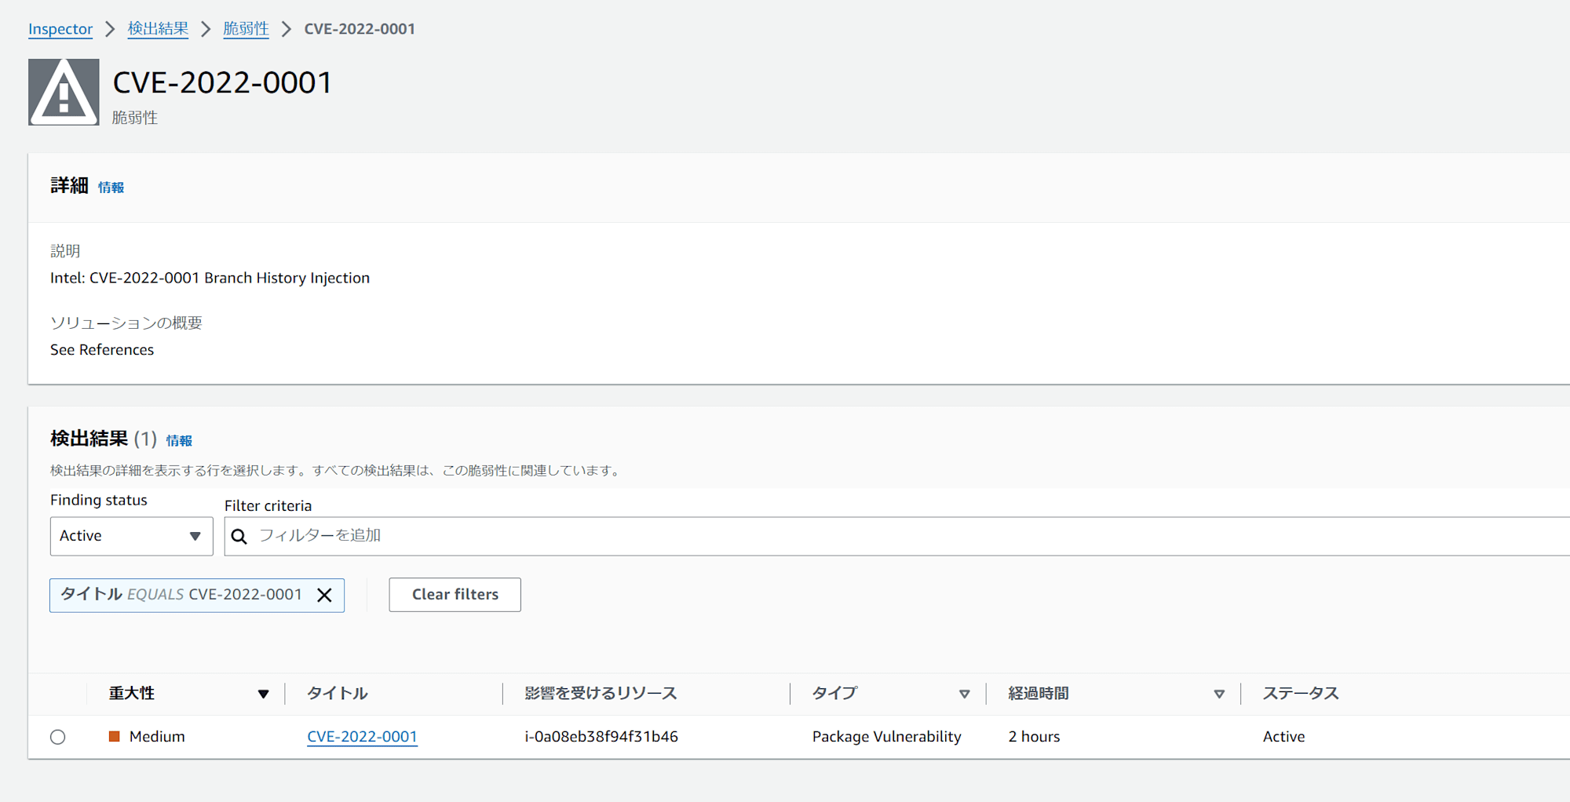Go to Inspector breadcrumb link
The height and width of the screenshot is (802, 1570).
(60, 29)
